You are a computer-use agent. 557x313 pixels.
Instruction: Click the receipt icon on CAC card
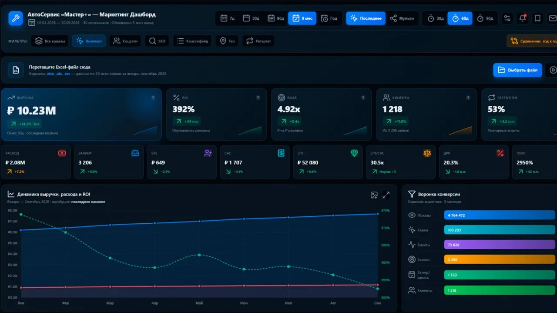(x=281, y=153)
